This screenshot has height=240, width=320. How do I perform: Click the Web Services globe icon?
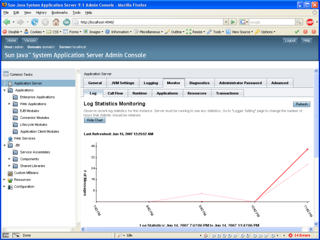pyautogui.click(x=10, y=138)
